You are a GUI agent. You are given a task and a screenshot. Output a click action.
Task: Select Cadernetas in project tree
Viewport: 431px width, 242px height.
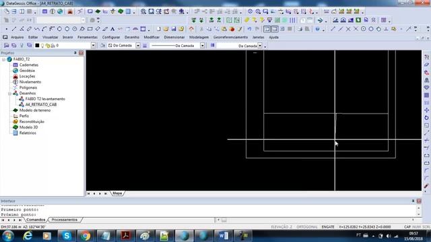28,65
